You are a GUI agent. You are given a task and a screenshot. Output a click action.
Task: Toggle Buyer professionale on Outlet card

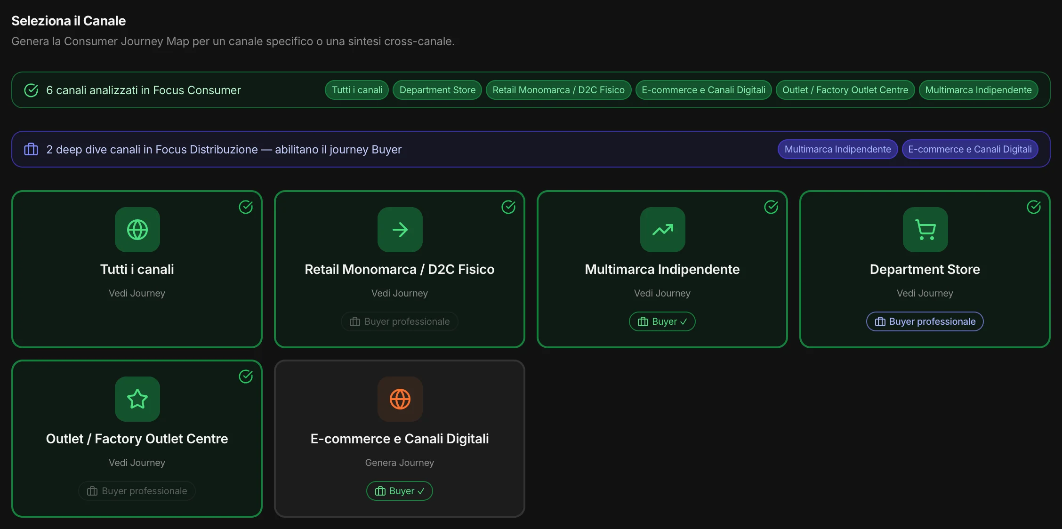click(137, 491)
